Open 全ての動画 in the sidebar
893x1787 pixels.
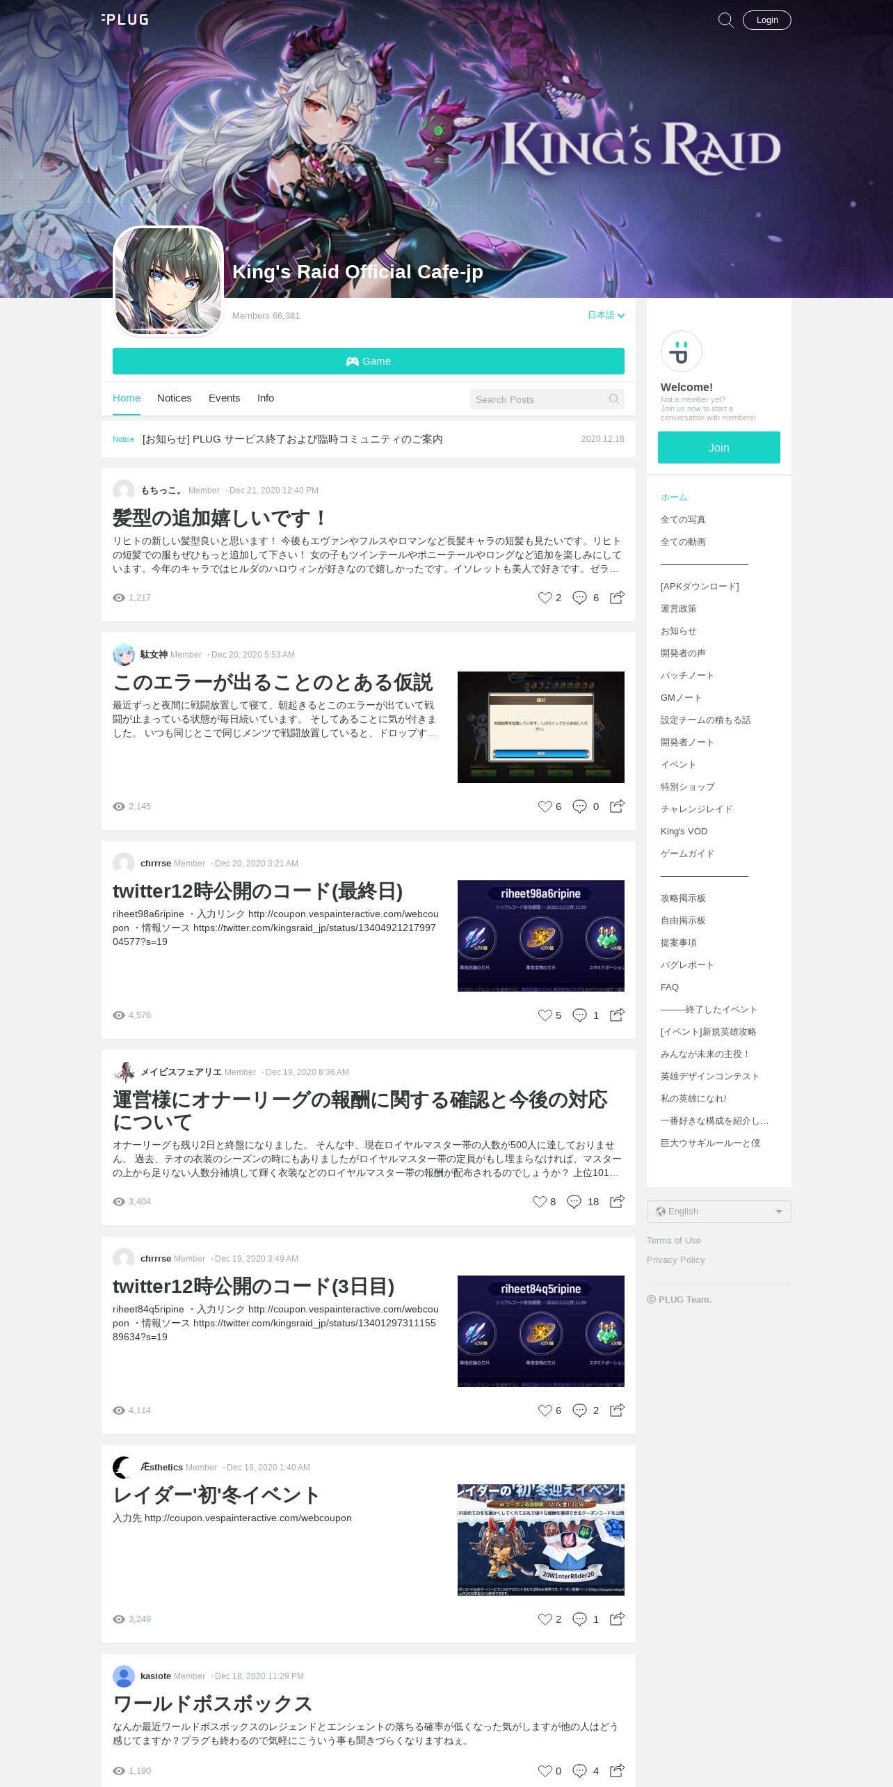(683, 542)
